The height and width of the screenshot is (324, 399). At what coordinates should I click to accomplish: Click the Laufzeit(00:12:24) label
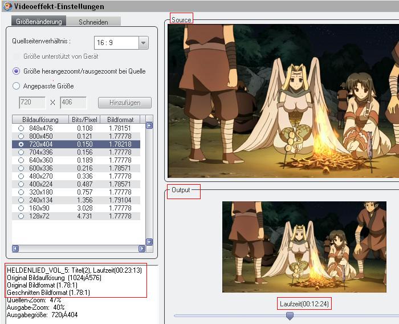point(304,303)
